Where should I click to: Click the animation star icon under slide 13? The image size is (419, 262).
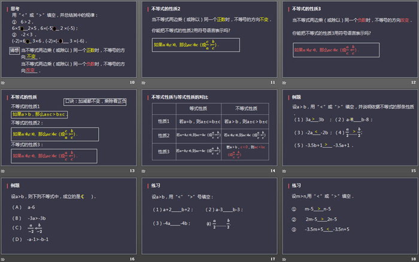(x=3, y=170)
